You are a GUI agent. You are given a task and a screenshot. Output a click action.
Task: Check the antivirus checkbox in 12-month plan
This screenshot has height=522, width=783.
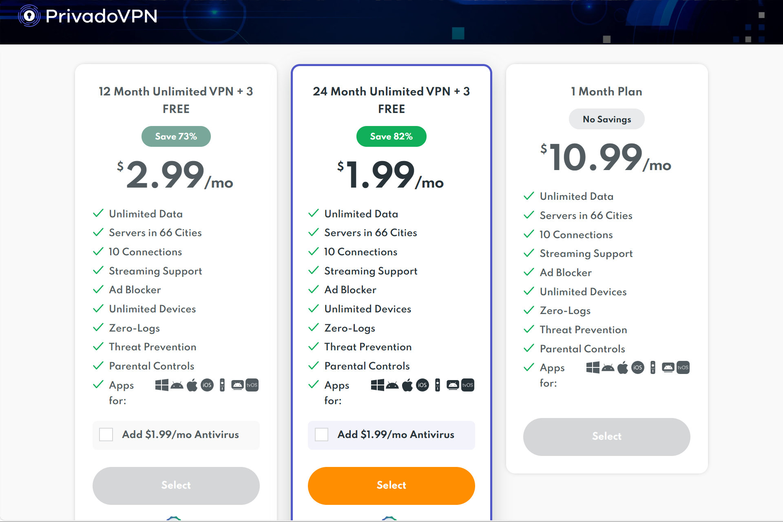pos(106,434)
